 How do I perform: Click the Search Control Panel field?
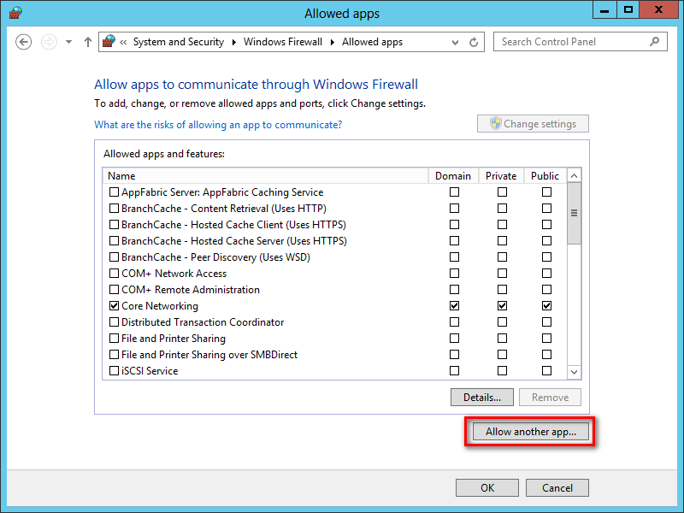click(x=569, y=41)
